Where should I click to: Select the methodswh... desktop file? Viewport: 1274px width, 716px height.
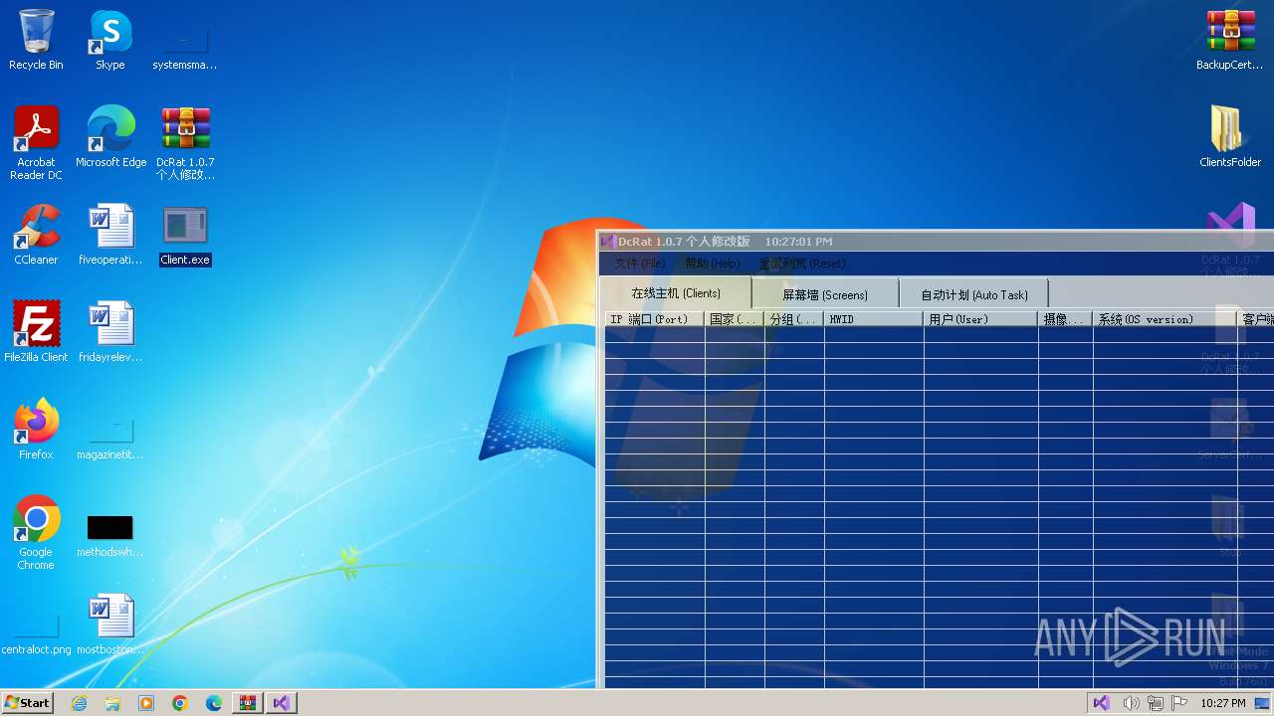coord(110,535)
